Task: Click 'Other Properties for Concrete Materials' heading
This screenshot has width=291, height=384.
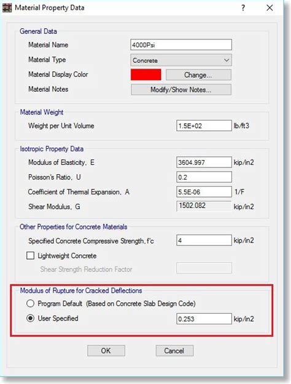Action: (x=73, y=227)
